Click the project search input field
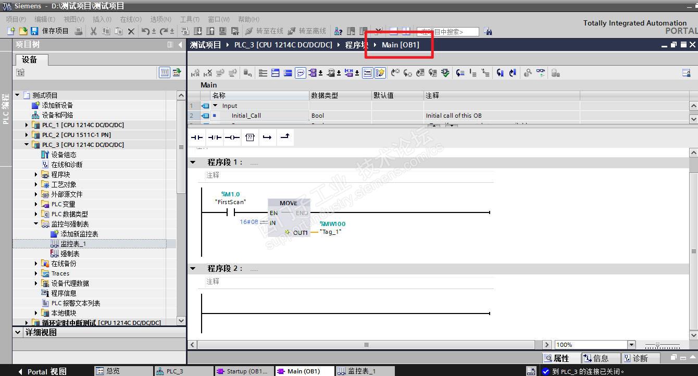The image size is (698, 376). pos(448,32)
